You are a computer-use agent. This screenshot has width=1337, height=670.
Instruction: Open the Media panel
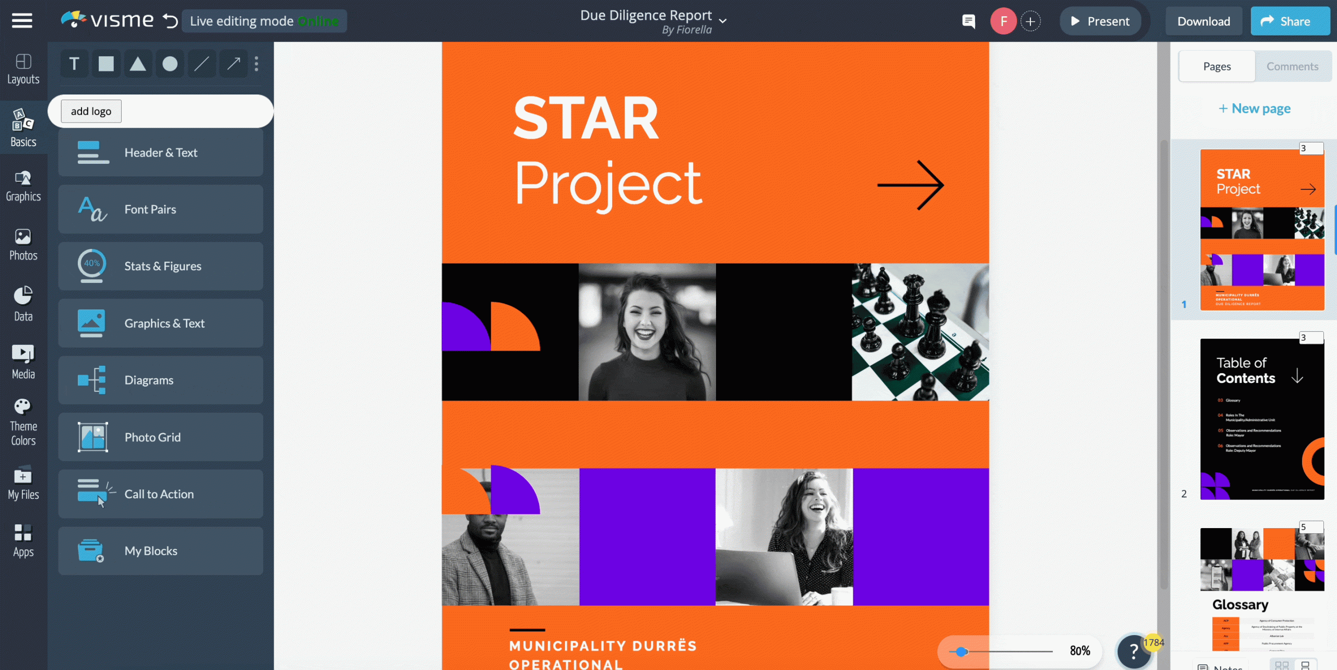23,361
